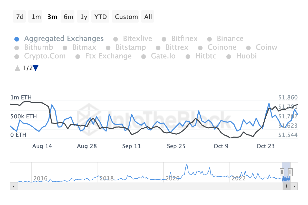Switch to the YTD time range
Viewport: 308px width, 205px height.
tap(100, 16)
